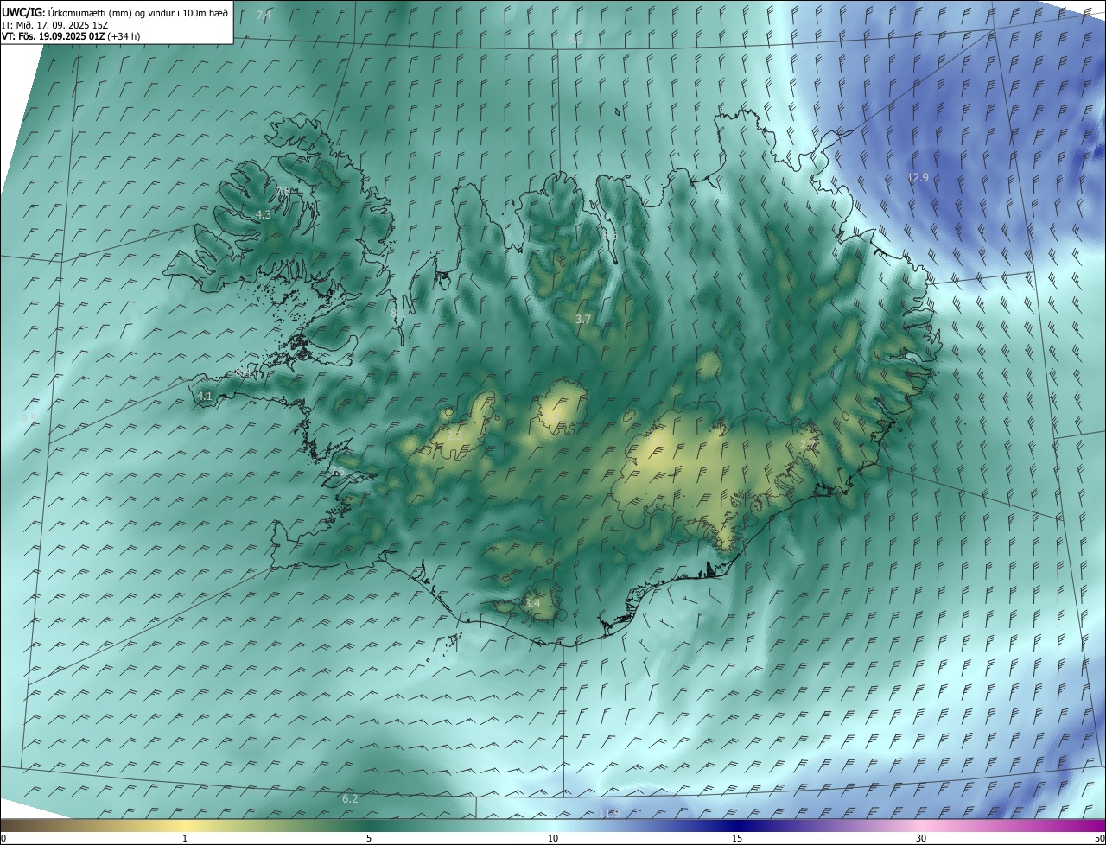Click the 2.3 value on the western glacier
The width and height of the screenshot is (1106, 845).
[454, 436]
